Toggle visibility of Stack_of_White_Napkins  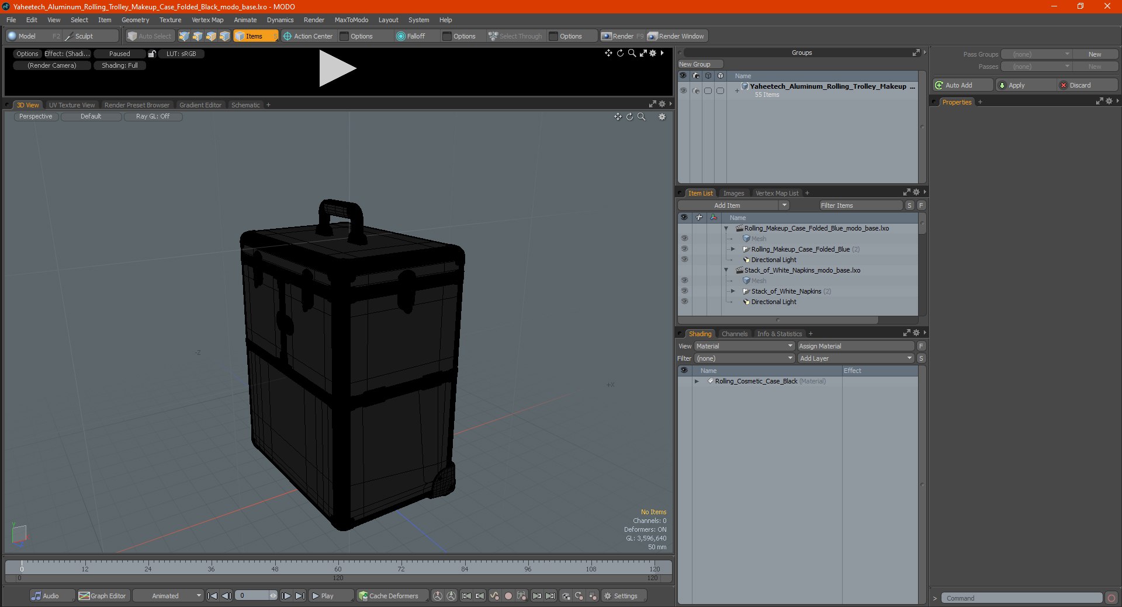coord(684,291)
